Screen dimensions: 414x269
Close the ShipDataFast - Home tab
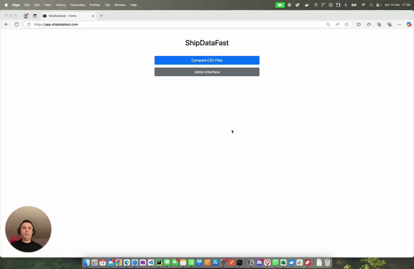pos(92,16)
